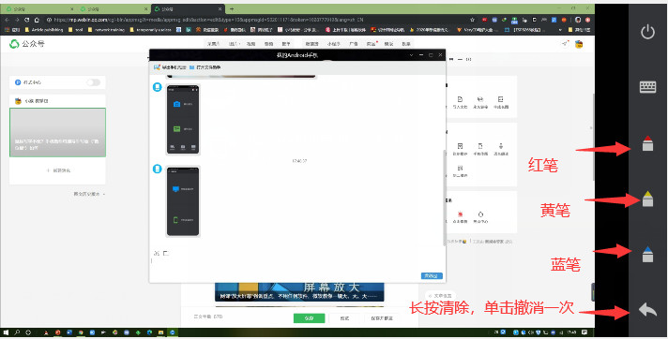Screen dimensions: 668x339
Task: Click the browser address bar URL
Action: pos(208,20)
